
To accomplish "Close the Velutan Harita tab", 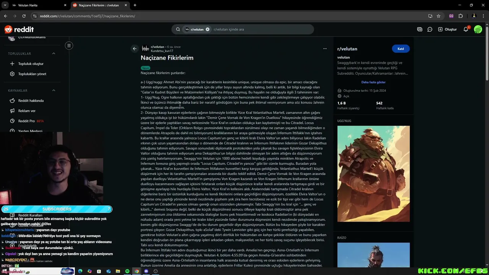I will tap(65, 5).
